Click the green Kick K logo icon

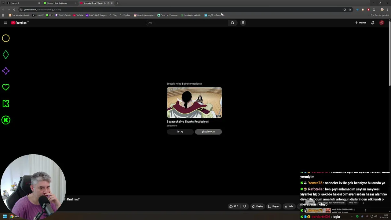click(6, 104)
